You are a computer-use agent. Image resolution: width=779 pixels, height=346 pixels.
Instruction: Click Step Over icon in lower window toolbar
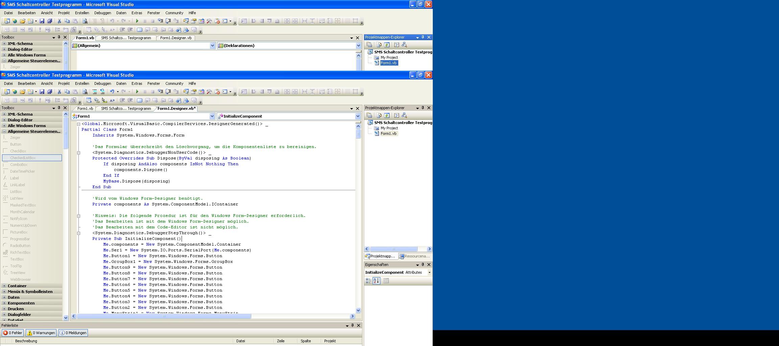click(168, 92)
